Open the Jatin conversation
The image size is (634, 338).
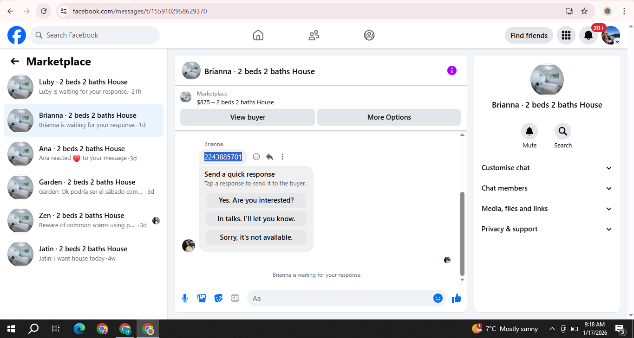pos(84,254)
